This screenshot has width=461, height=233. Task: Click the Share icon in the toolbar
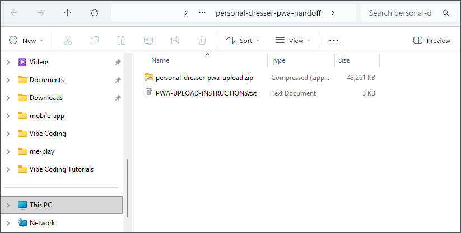[x=175, y=40]
